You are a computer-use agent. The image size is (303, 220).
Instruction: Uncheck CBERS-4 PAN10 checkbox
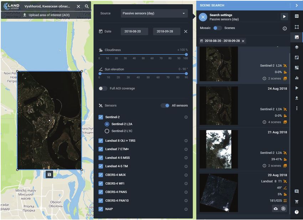pyautogui.click(x=101, y=200)
